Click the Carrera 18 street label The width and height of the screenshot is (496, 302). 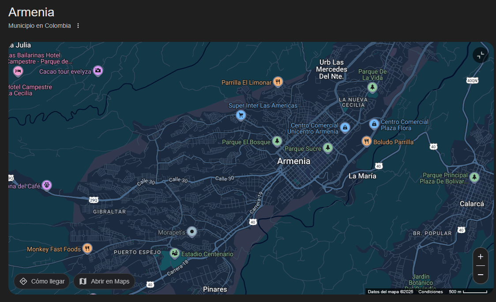coord(178,268)
